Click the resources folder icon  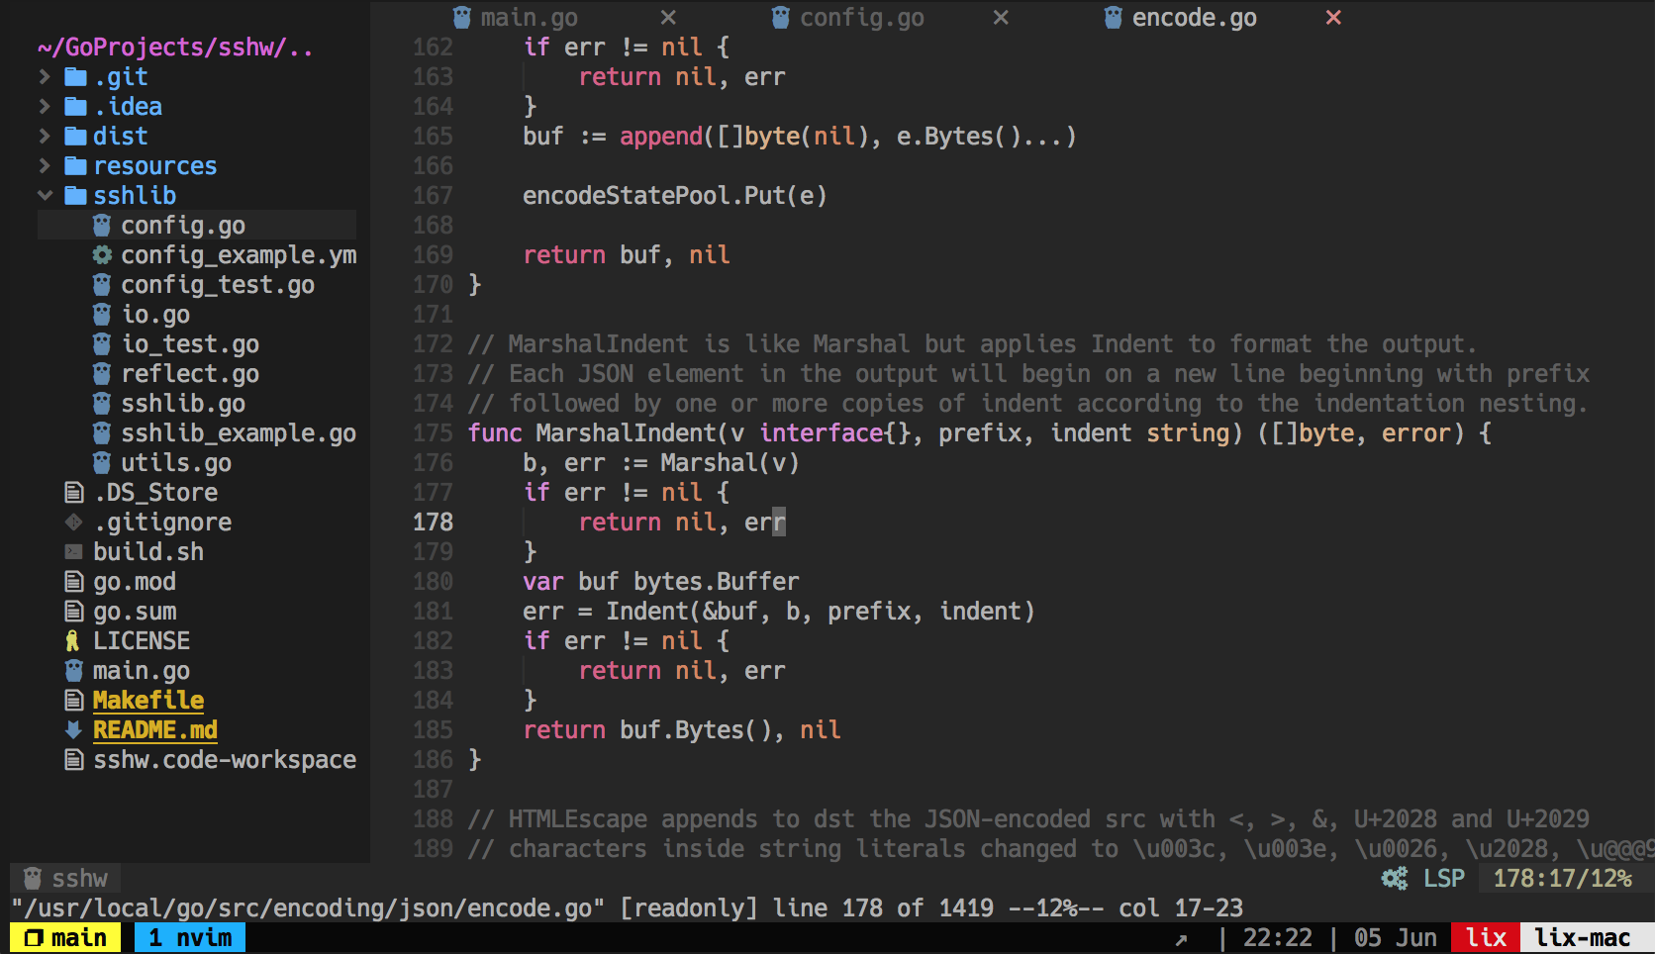click(x=75, y=166)
